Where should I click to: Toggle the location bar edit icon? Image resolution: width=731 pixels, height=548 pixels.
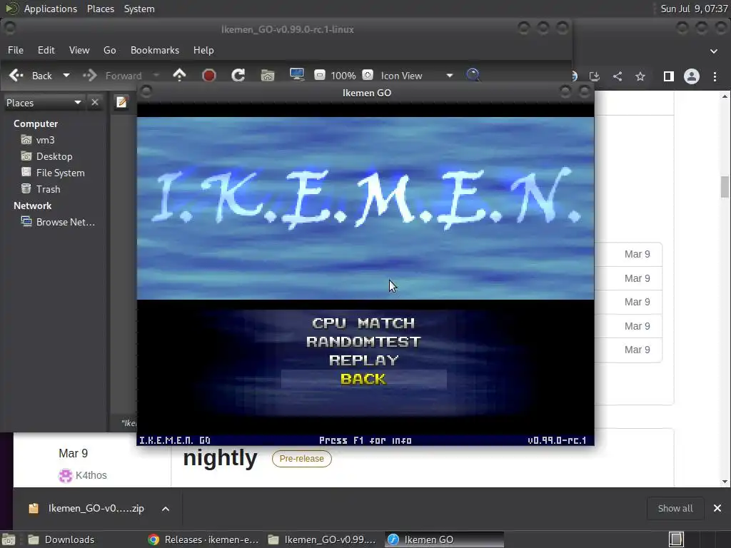121,102
